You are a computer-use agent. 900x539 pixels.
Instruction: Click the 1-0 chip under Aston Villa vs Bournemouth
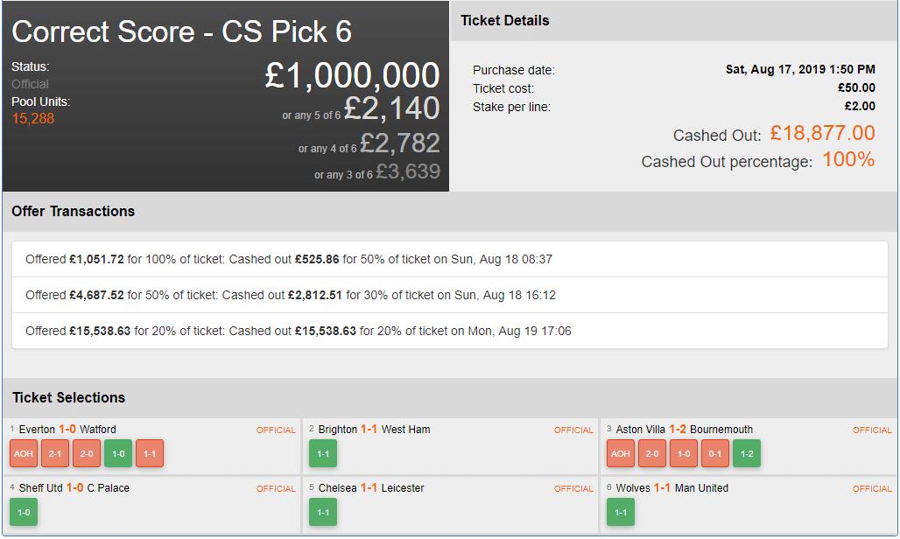684,453
